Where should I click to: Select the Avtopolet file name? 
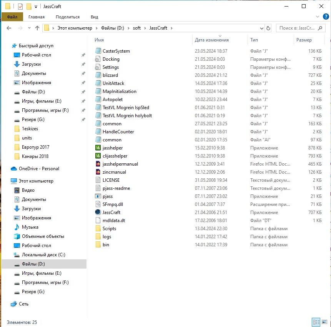point(113,100)
